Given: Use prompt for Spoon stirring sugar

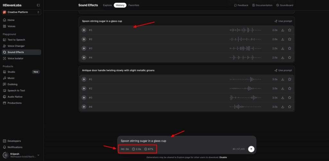Looking at the screenshot, I should coord(283,21).
